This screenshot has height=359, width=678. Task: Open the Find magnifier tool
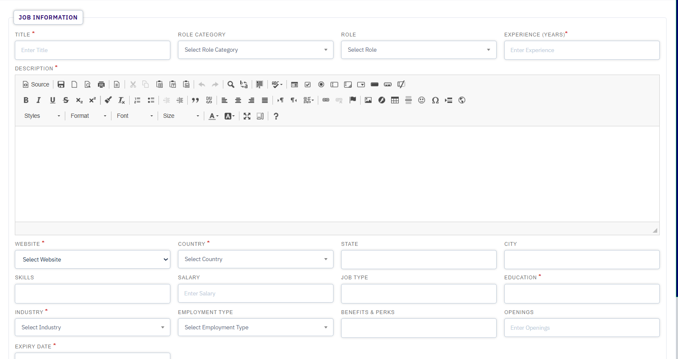(231, 84)
